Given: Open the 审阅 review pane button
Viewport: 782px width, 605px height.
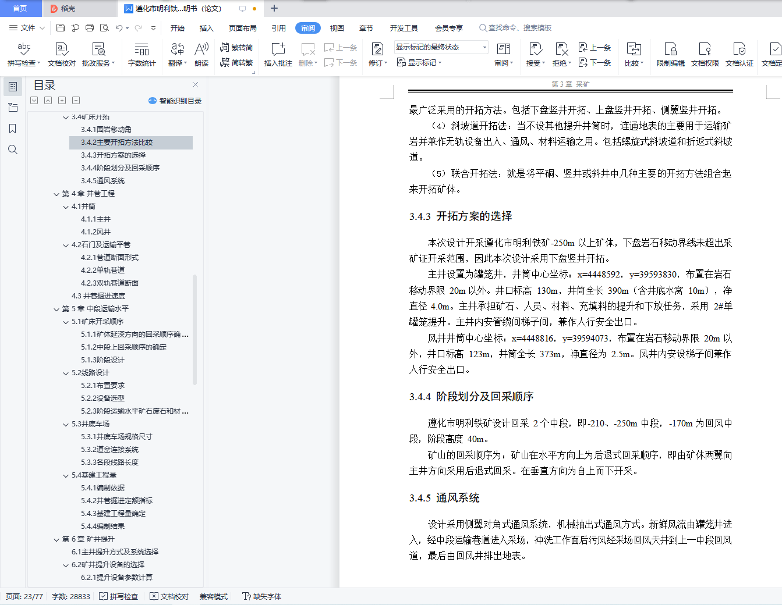Looking at the screenshot, I should [504, 55].
